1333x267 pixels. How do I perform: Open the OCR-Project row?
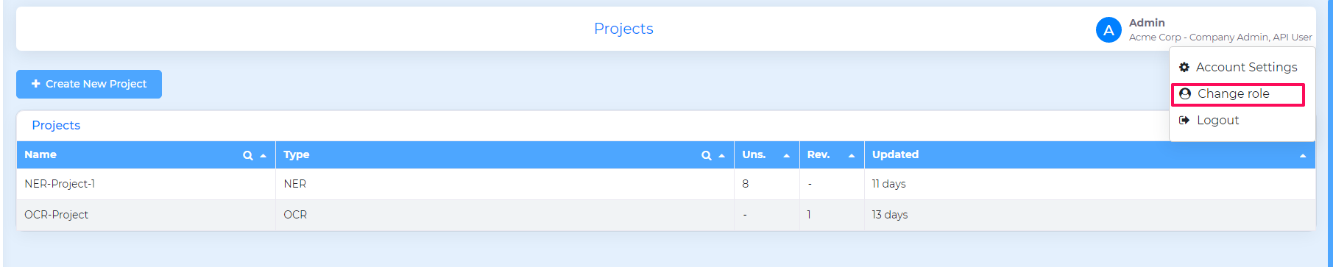[x=666, y=215]
